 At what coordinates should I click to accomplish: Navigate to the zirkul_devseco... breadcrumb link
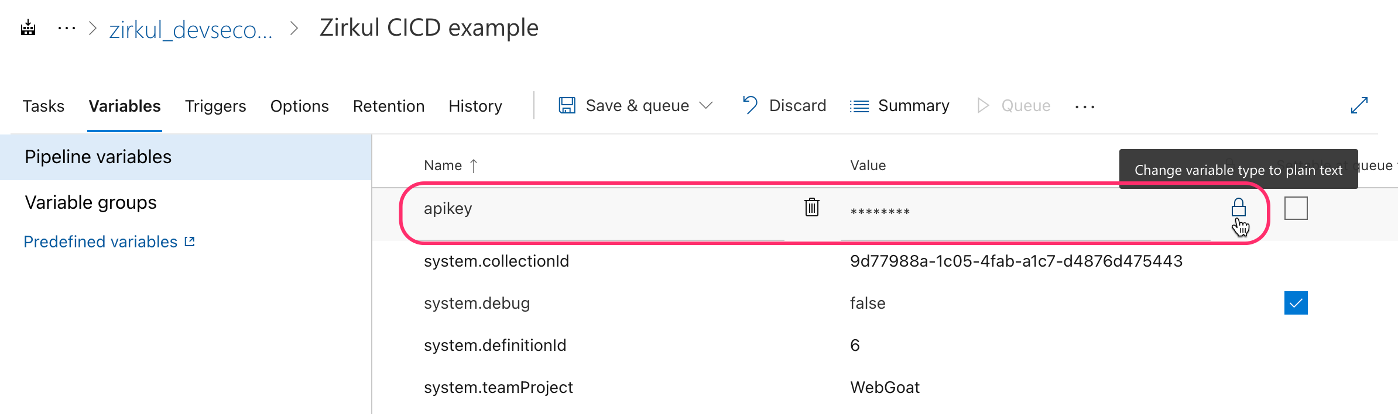coord(191,29)
